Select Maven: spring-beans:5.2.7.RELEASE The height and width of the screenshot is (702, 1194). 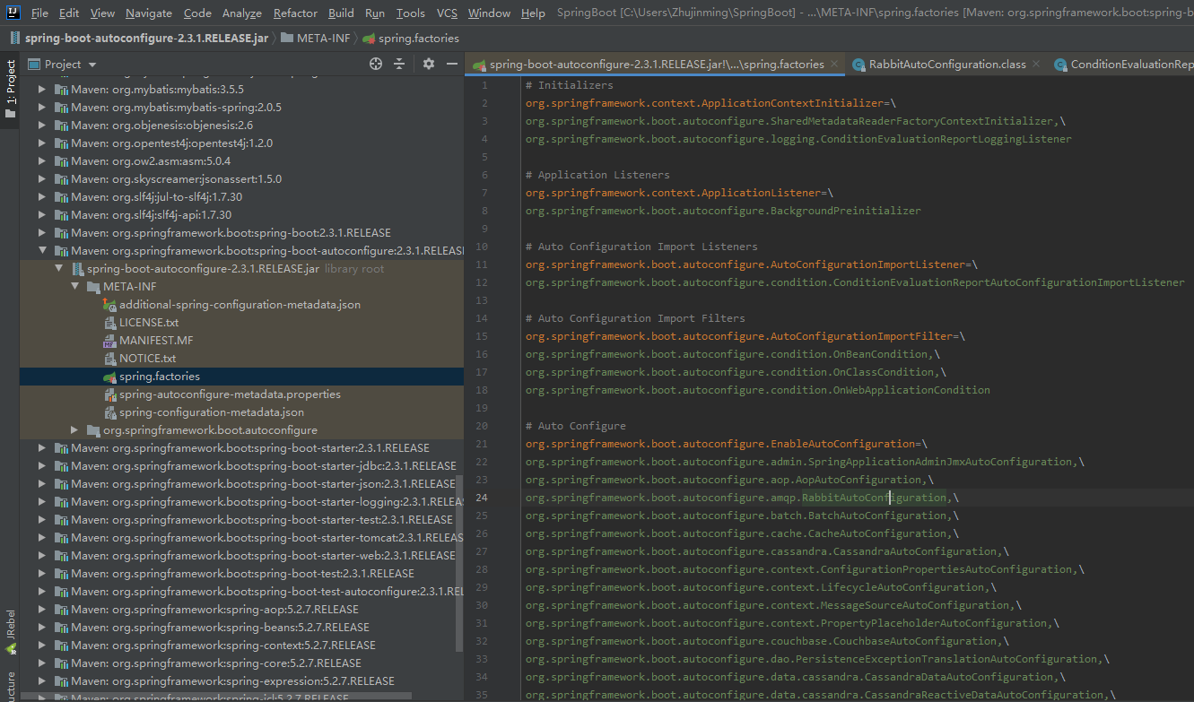pyautogui.click(x=220, y=628)
